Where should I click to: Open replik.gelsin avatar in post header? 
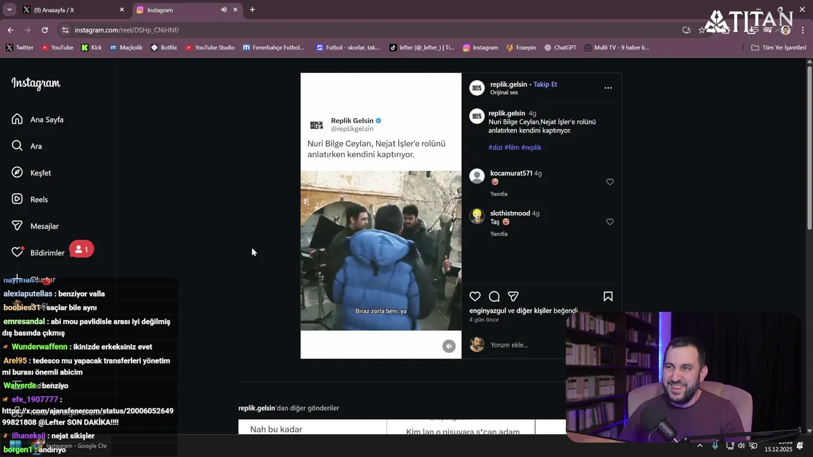[477, 88]
